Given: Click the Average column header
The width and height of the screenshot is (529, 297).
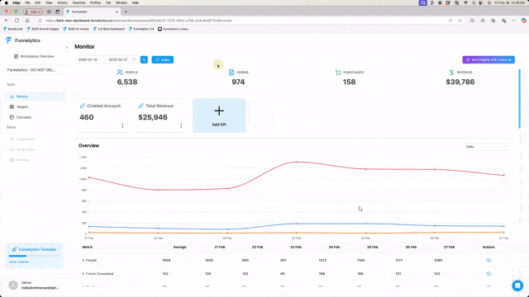Looking at the screenshot, I should click(180, 247).
